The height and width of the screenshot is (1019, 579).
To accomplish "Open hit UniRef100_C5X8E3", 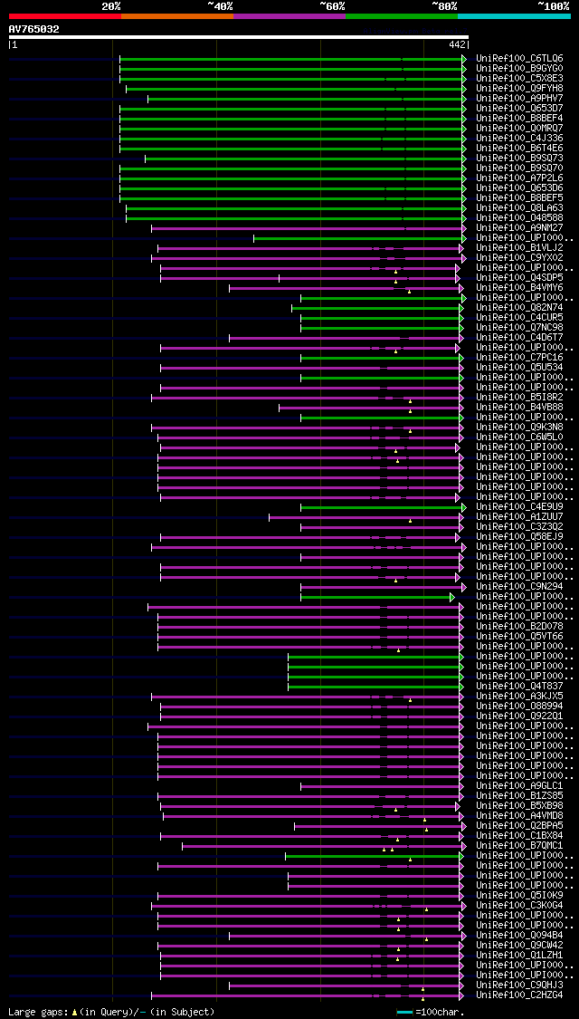I will tap(519, 79).
